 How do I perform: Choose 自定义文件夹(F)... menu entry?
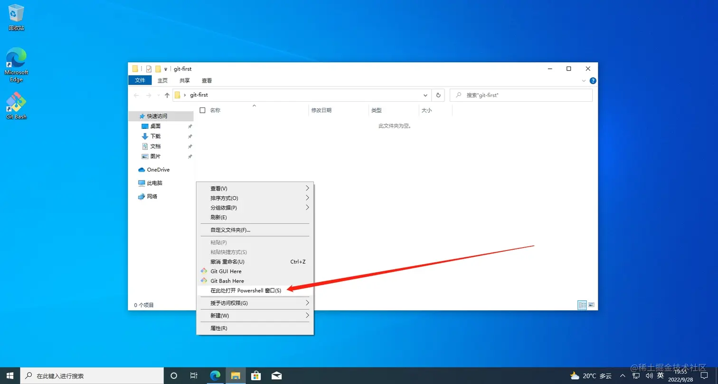[x=255, y=230]
